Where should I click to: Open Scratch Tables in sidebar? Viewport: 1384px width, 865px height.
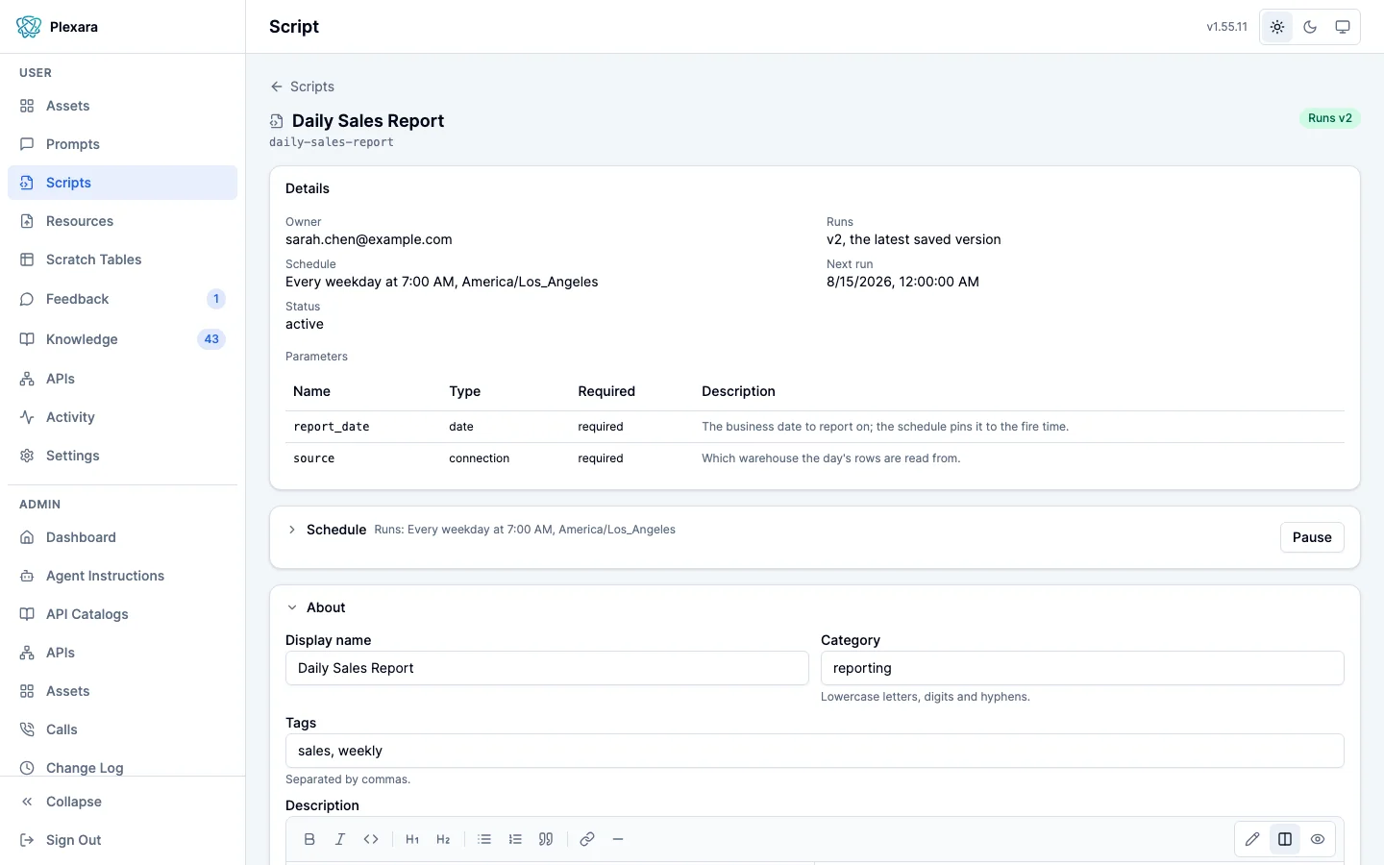[x=122, y=259]
